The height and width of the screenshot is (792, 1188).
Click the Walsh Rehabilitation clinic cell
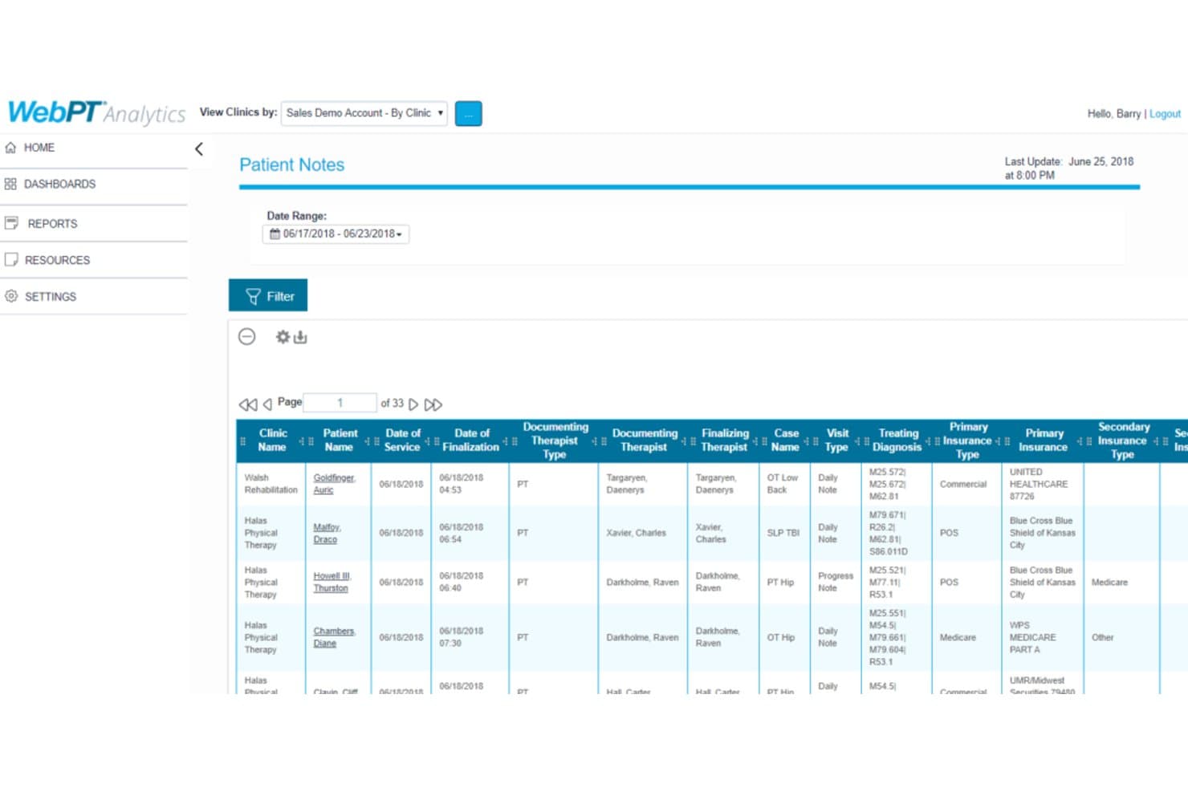271,484
